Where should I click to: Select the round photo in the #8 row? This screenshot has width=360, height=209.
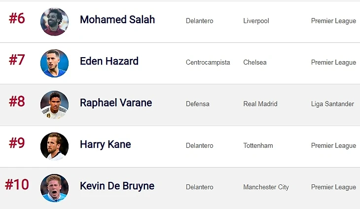click(54, 104)
